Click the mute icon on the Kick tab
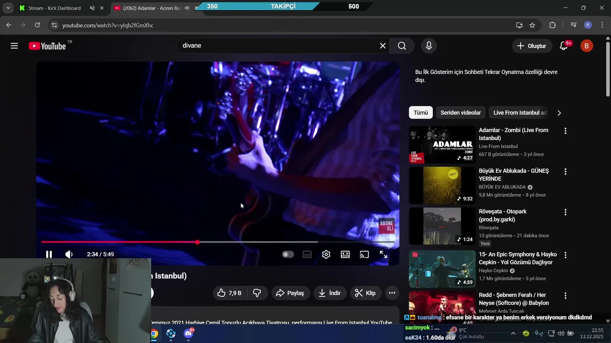Viewport: 611px width, 343px height. [92, 8]
